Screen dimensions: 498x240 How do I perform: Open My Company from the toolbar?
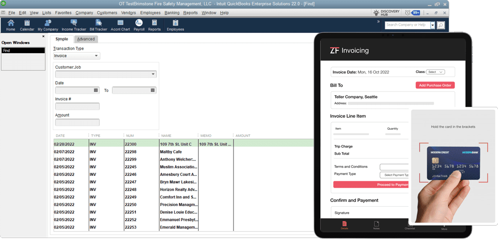48,25
